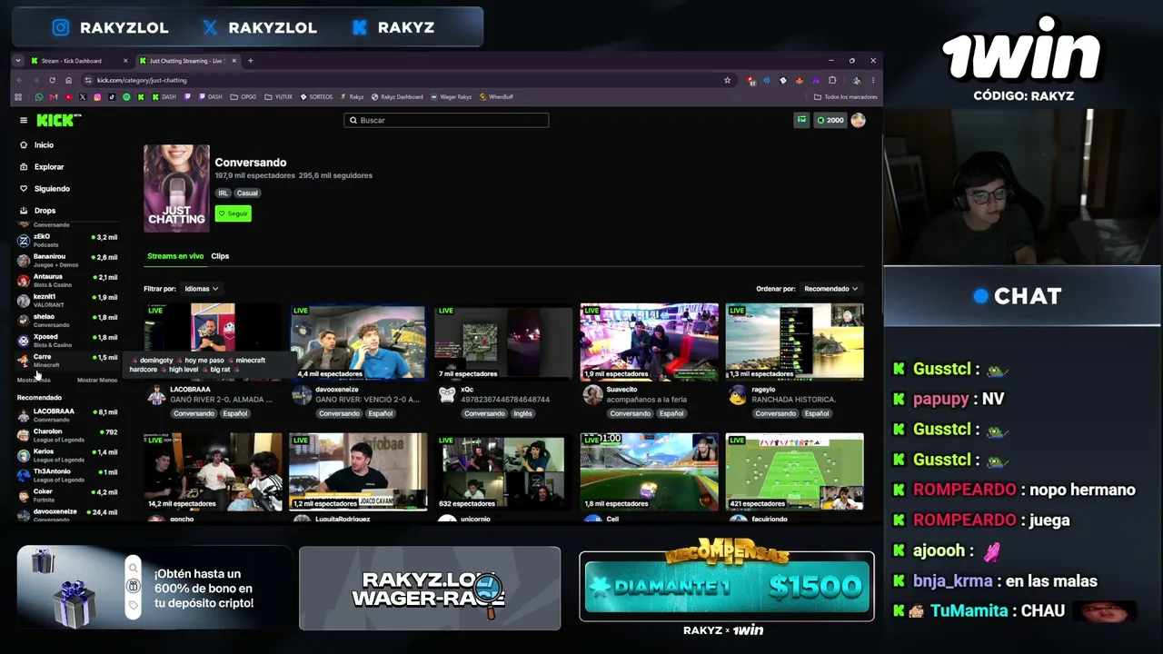1163x654 pixels.
Task: Click the Suavecito channel avatar
Action: click(592, 394)
